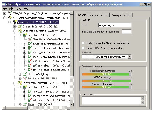Image resolution: width=155 pixels, height=113 pixels.
Task: Click tree scroll up arrow button
Action: [72, 13]
